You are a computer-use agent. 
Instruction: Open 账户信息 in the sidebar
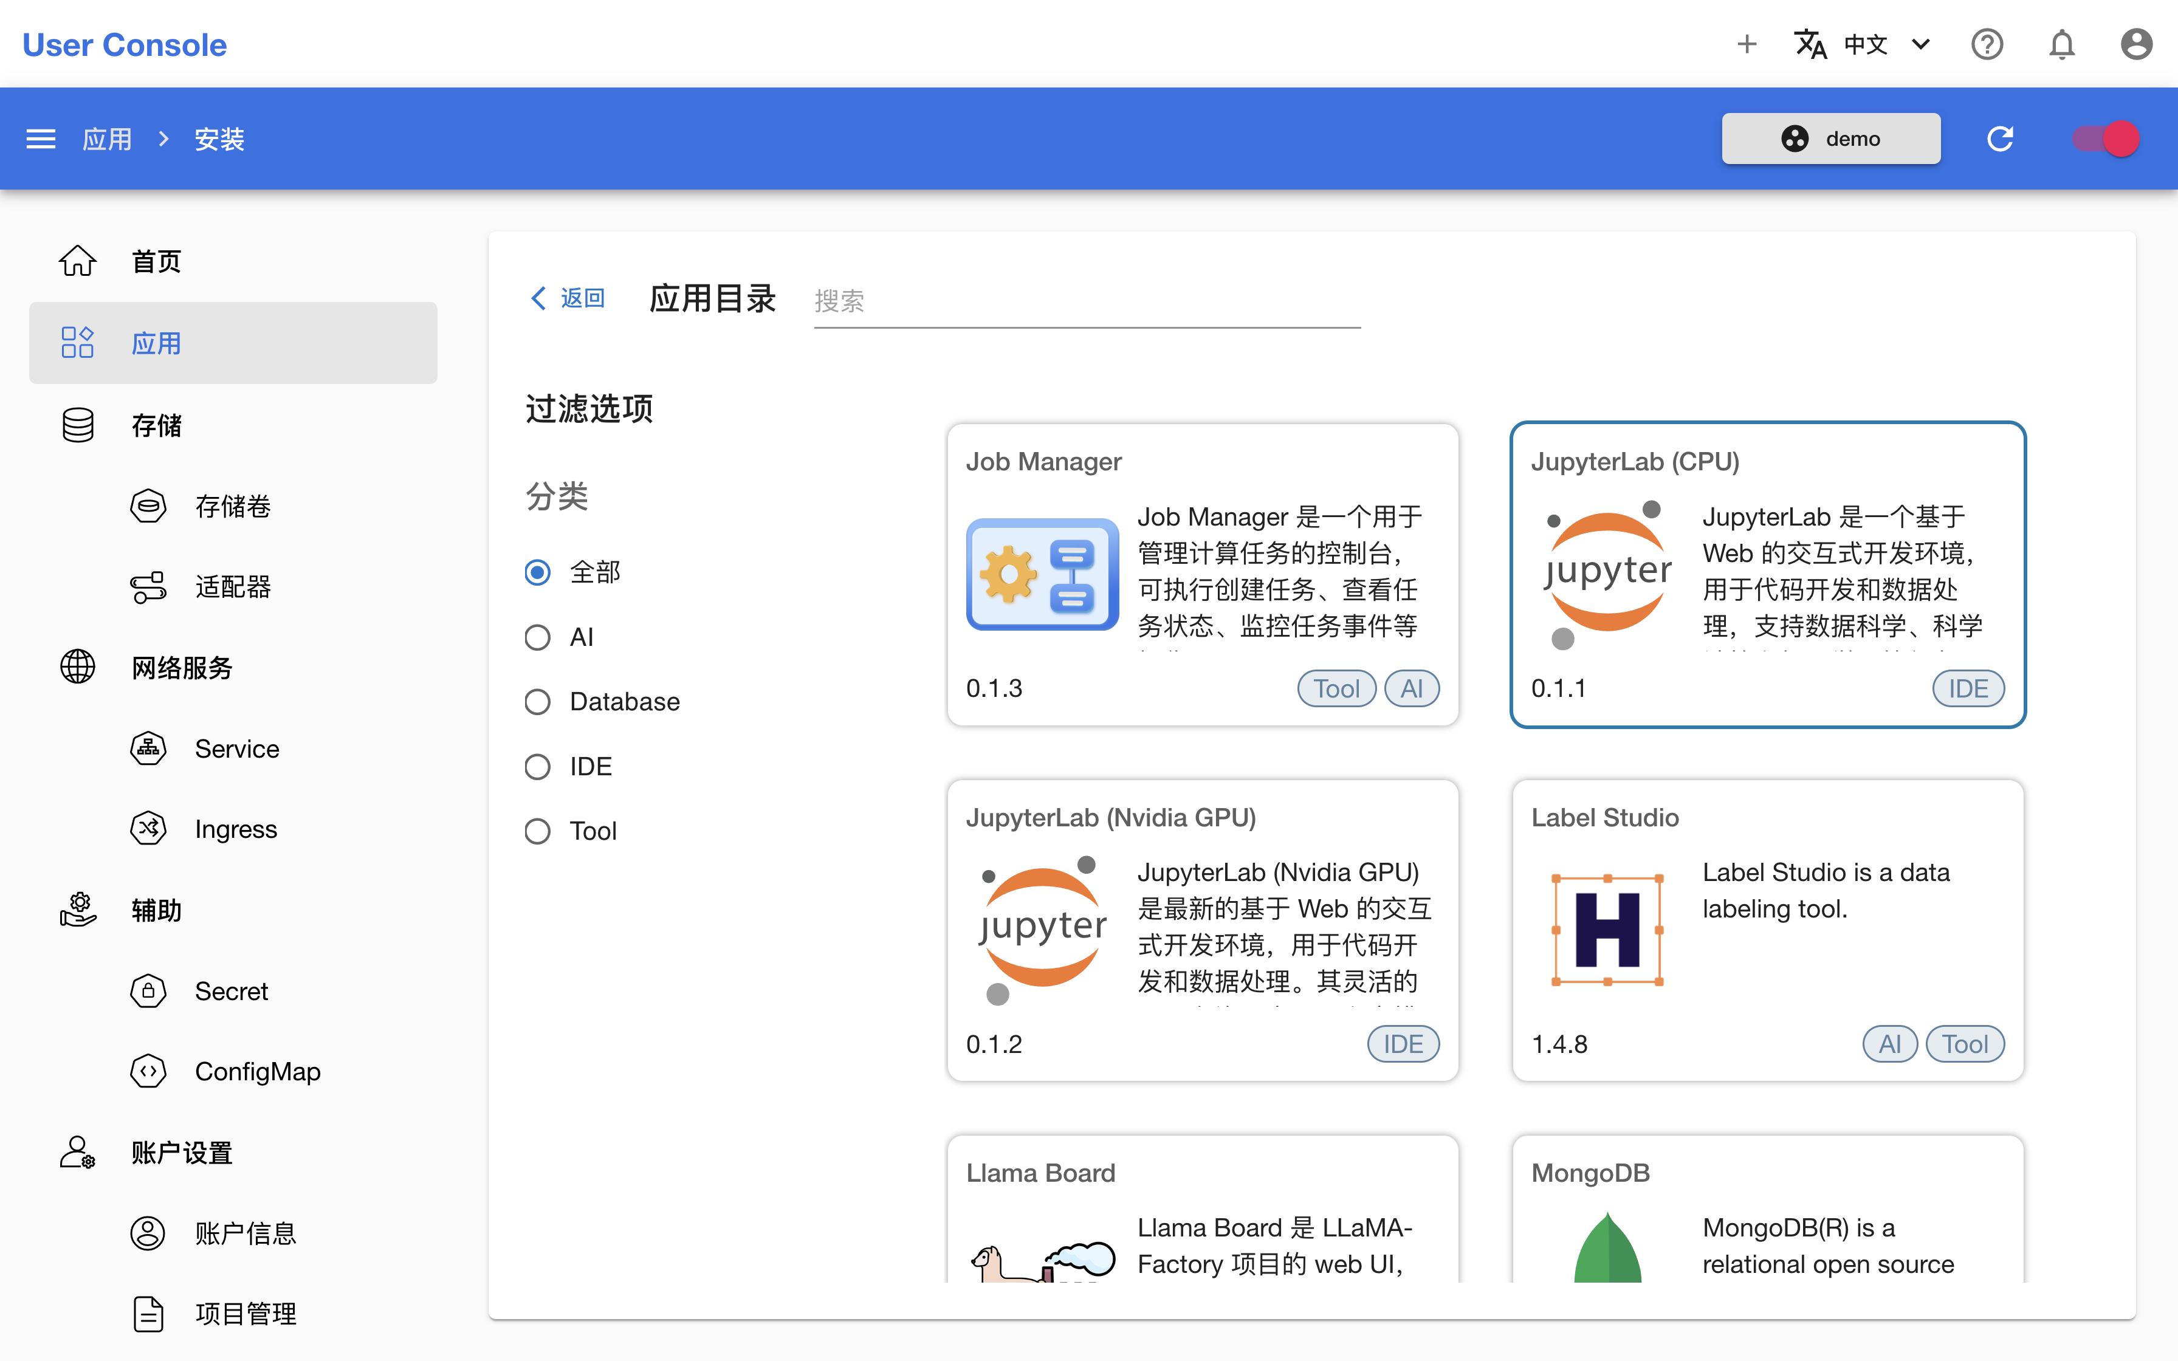[233, 1233]
